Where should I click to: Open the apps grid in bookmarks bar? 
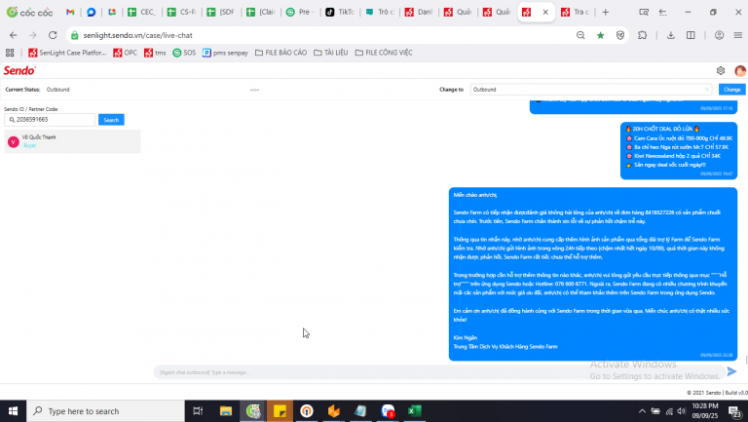pyautogui.click(x=10, y=53)
